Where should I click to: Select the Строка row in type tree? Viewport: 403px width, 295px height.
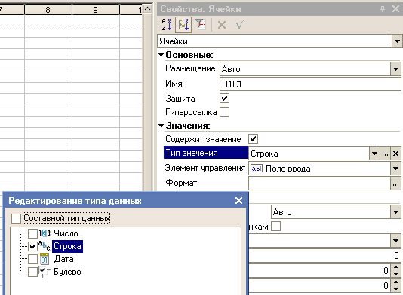click(x=67, y=246)
